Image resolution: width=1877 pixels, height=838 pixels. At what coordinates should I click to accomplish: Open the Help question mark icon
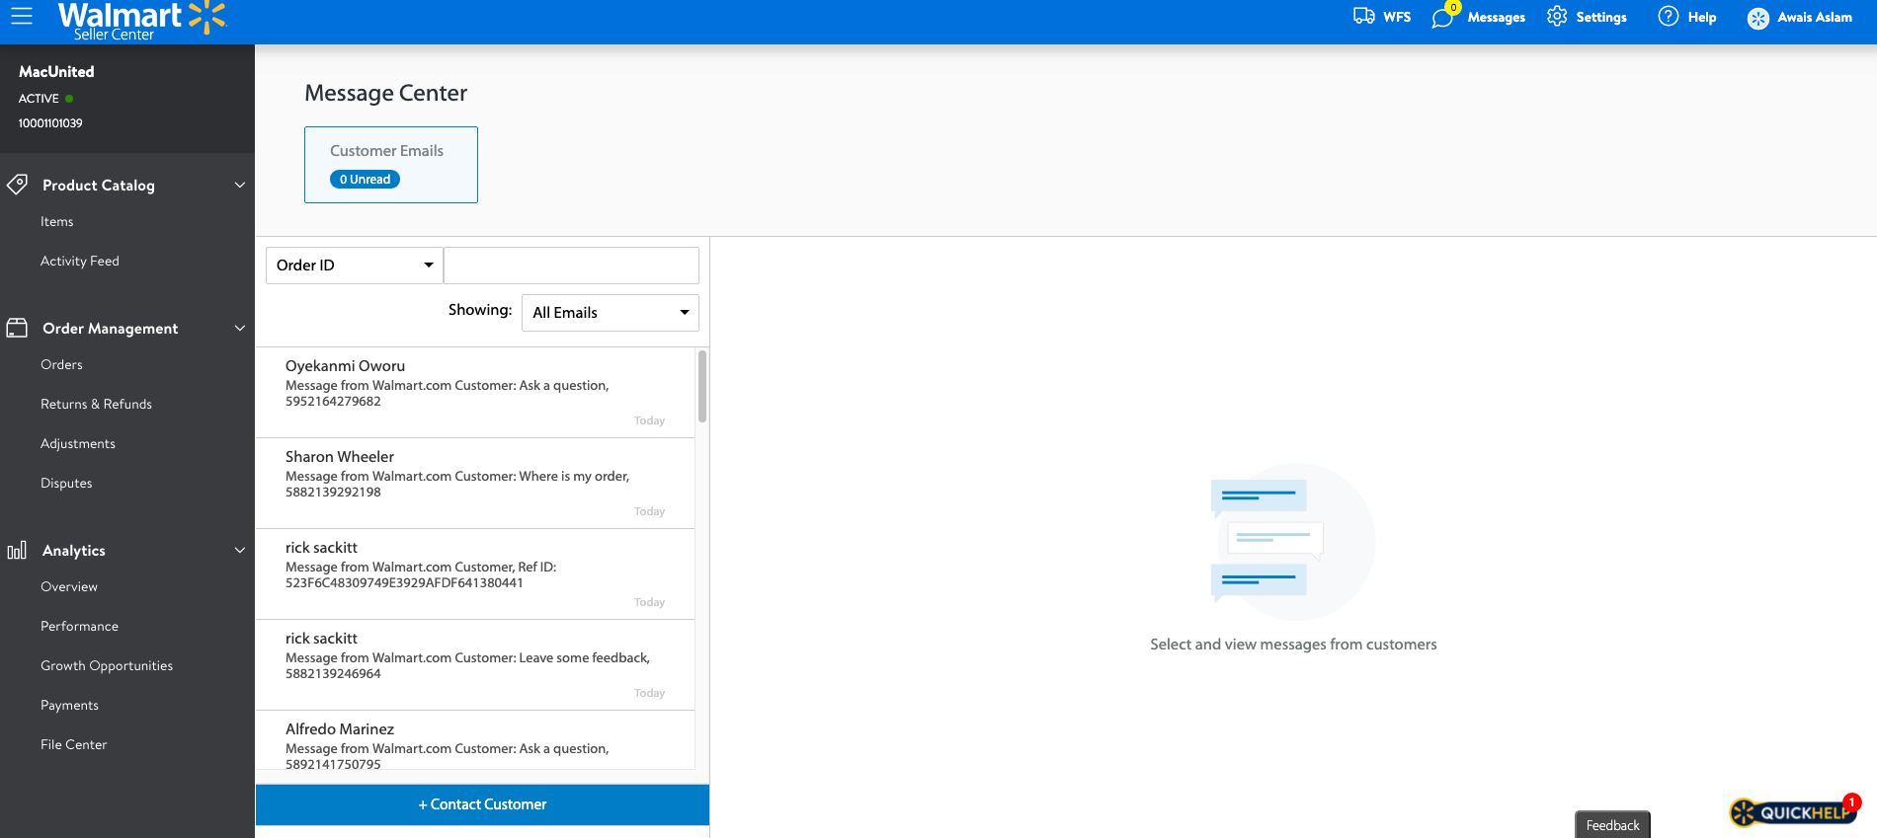(1669, 16)
